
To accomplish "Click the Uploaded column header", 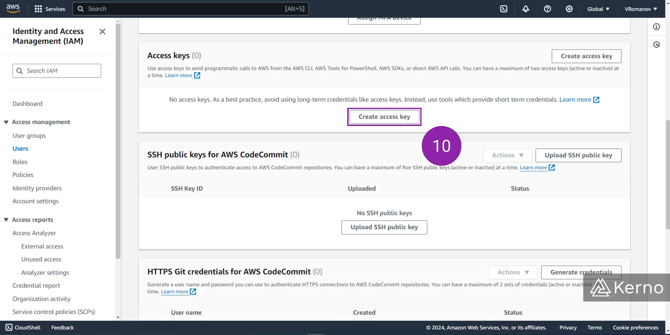I will 362,188.
